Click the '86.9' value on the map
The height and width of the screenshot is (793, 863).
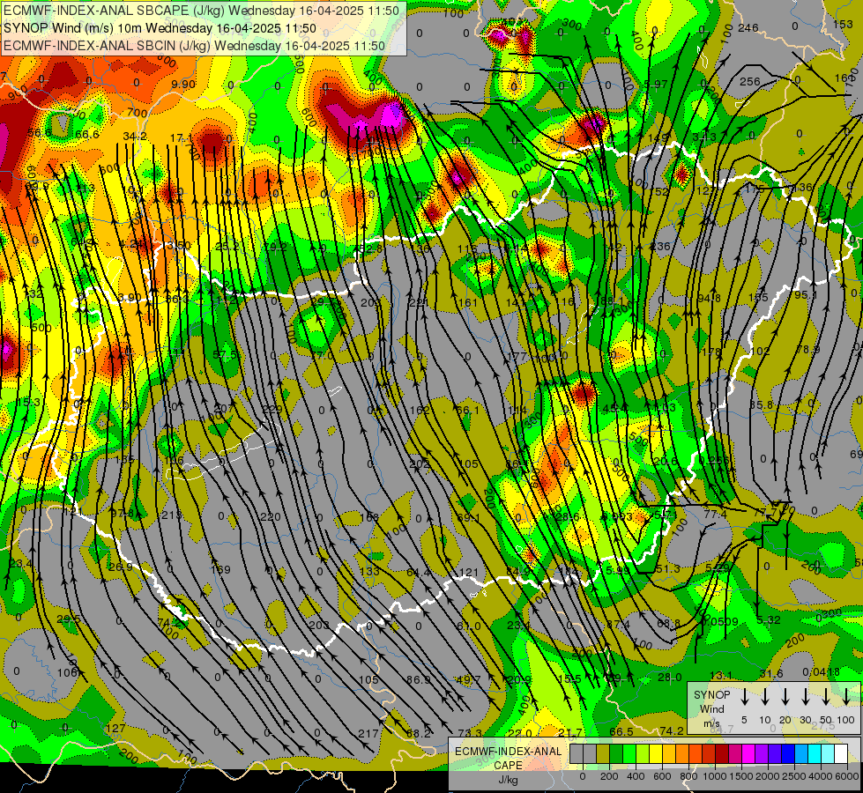[419, 679]
